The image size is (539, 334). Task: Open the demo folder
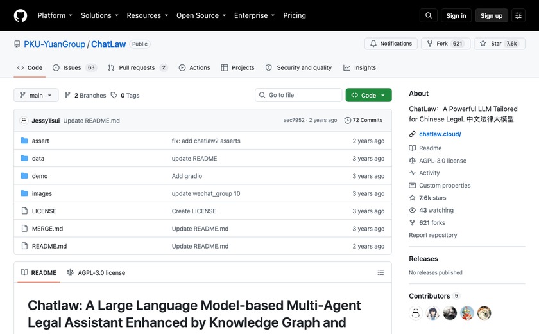[x=40, y=176]
